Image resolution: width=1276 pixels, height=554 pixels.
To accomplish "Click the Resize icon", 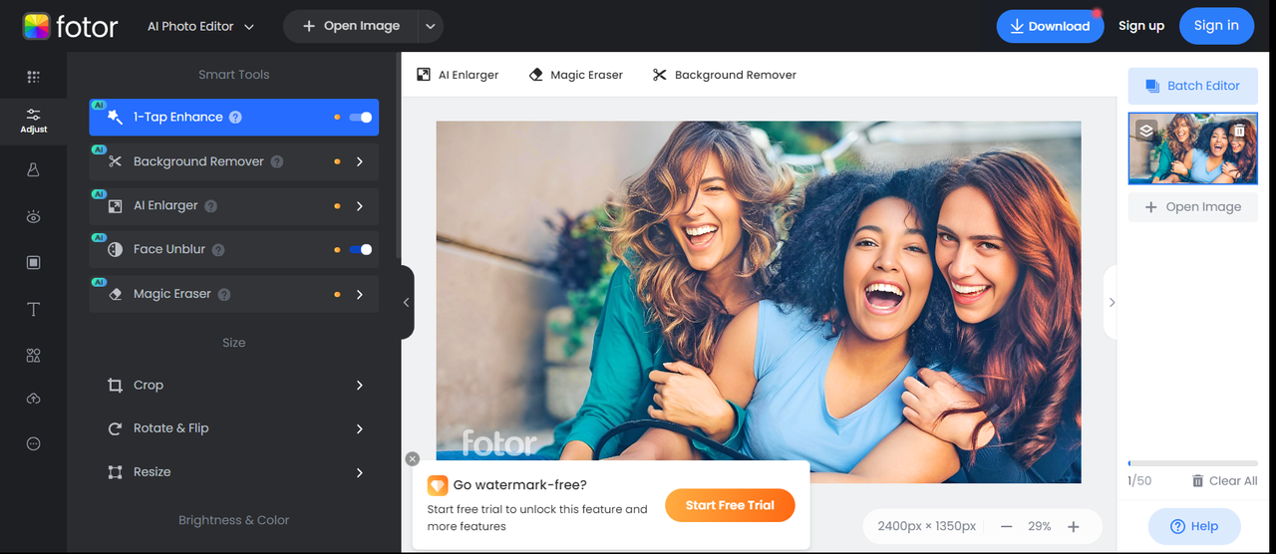I will (115, 472).
